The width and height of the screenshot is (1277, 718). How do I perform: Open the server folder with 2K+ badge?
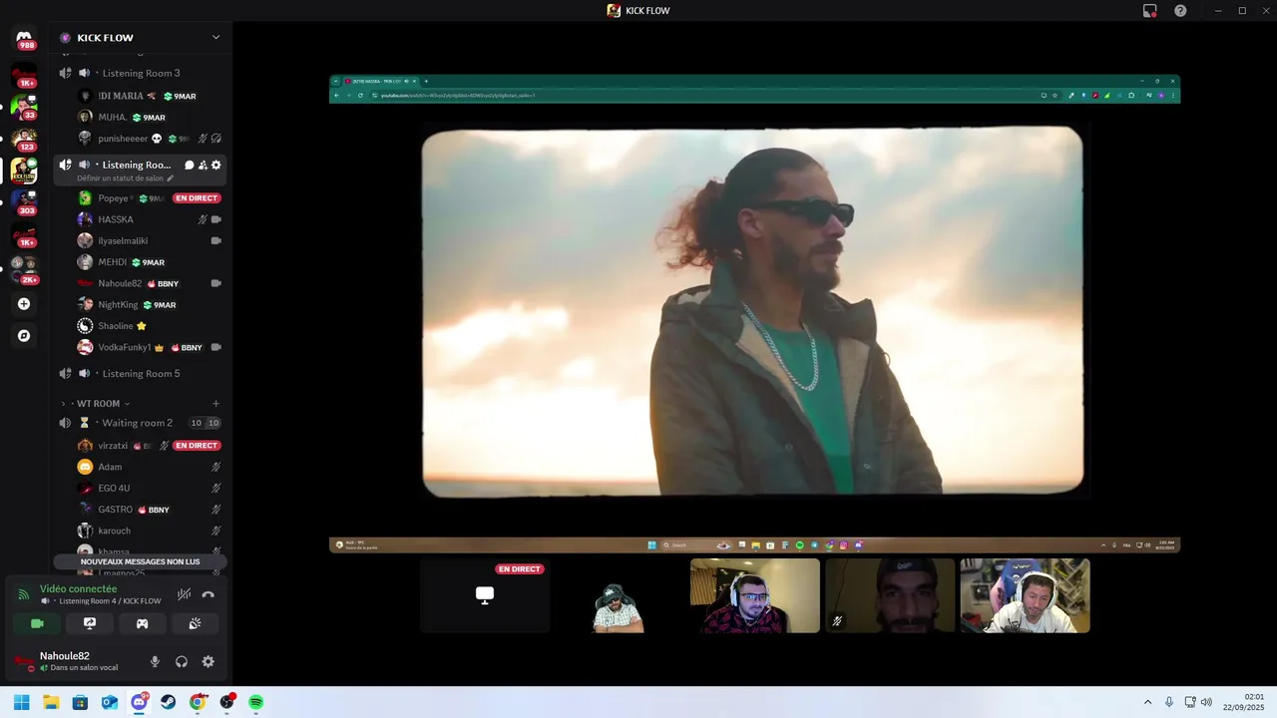(x=24, y=269)
